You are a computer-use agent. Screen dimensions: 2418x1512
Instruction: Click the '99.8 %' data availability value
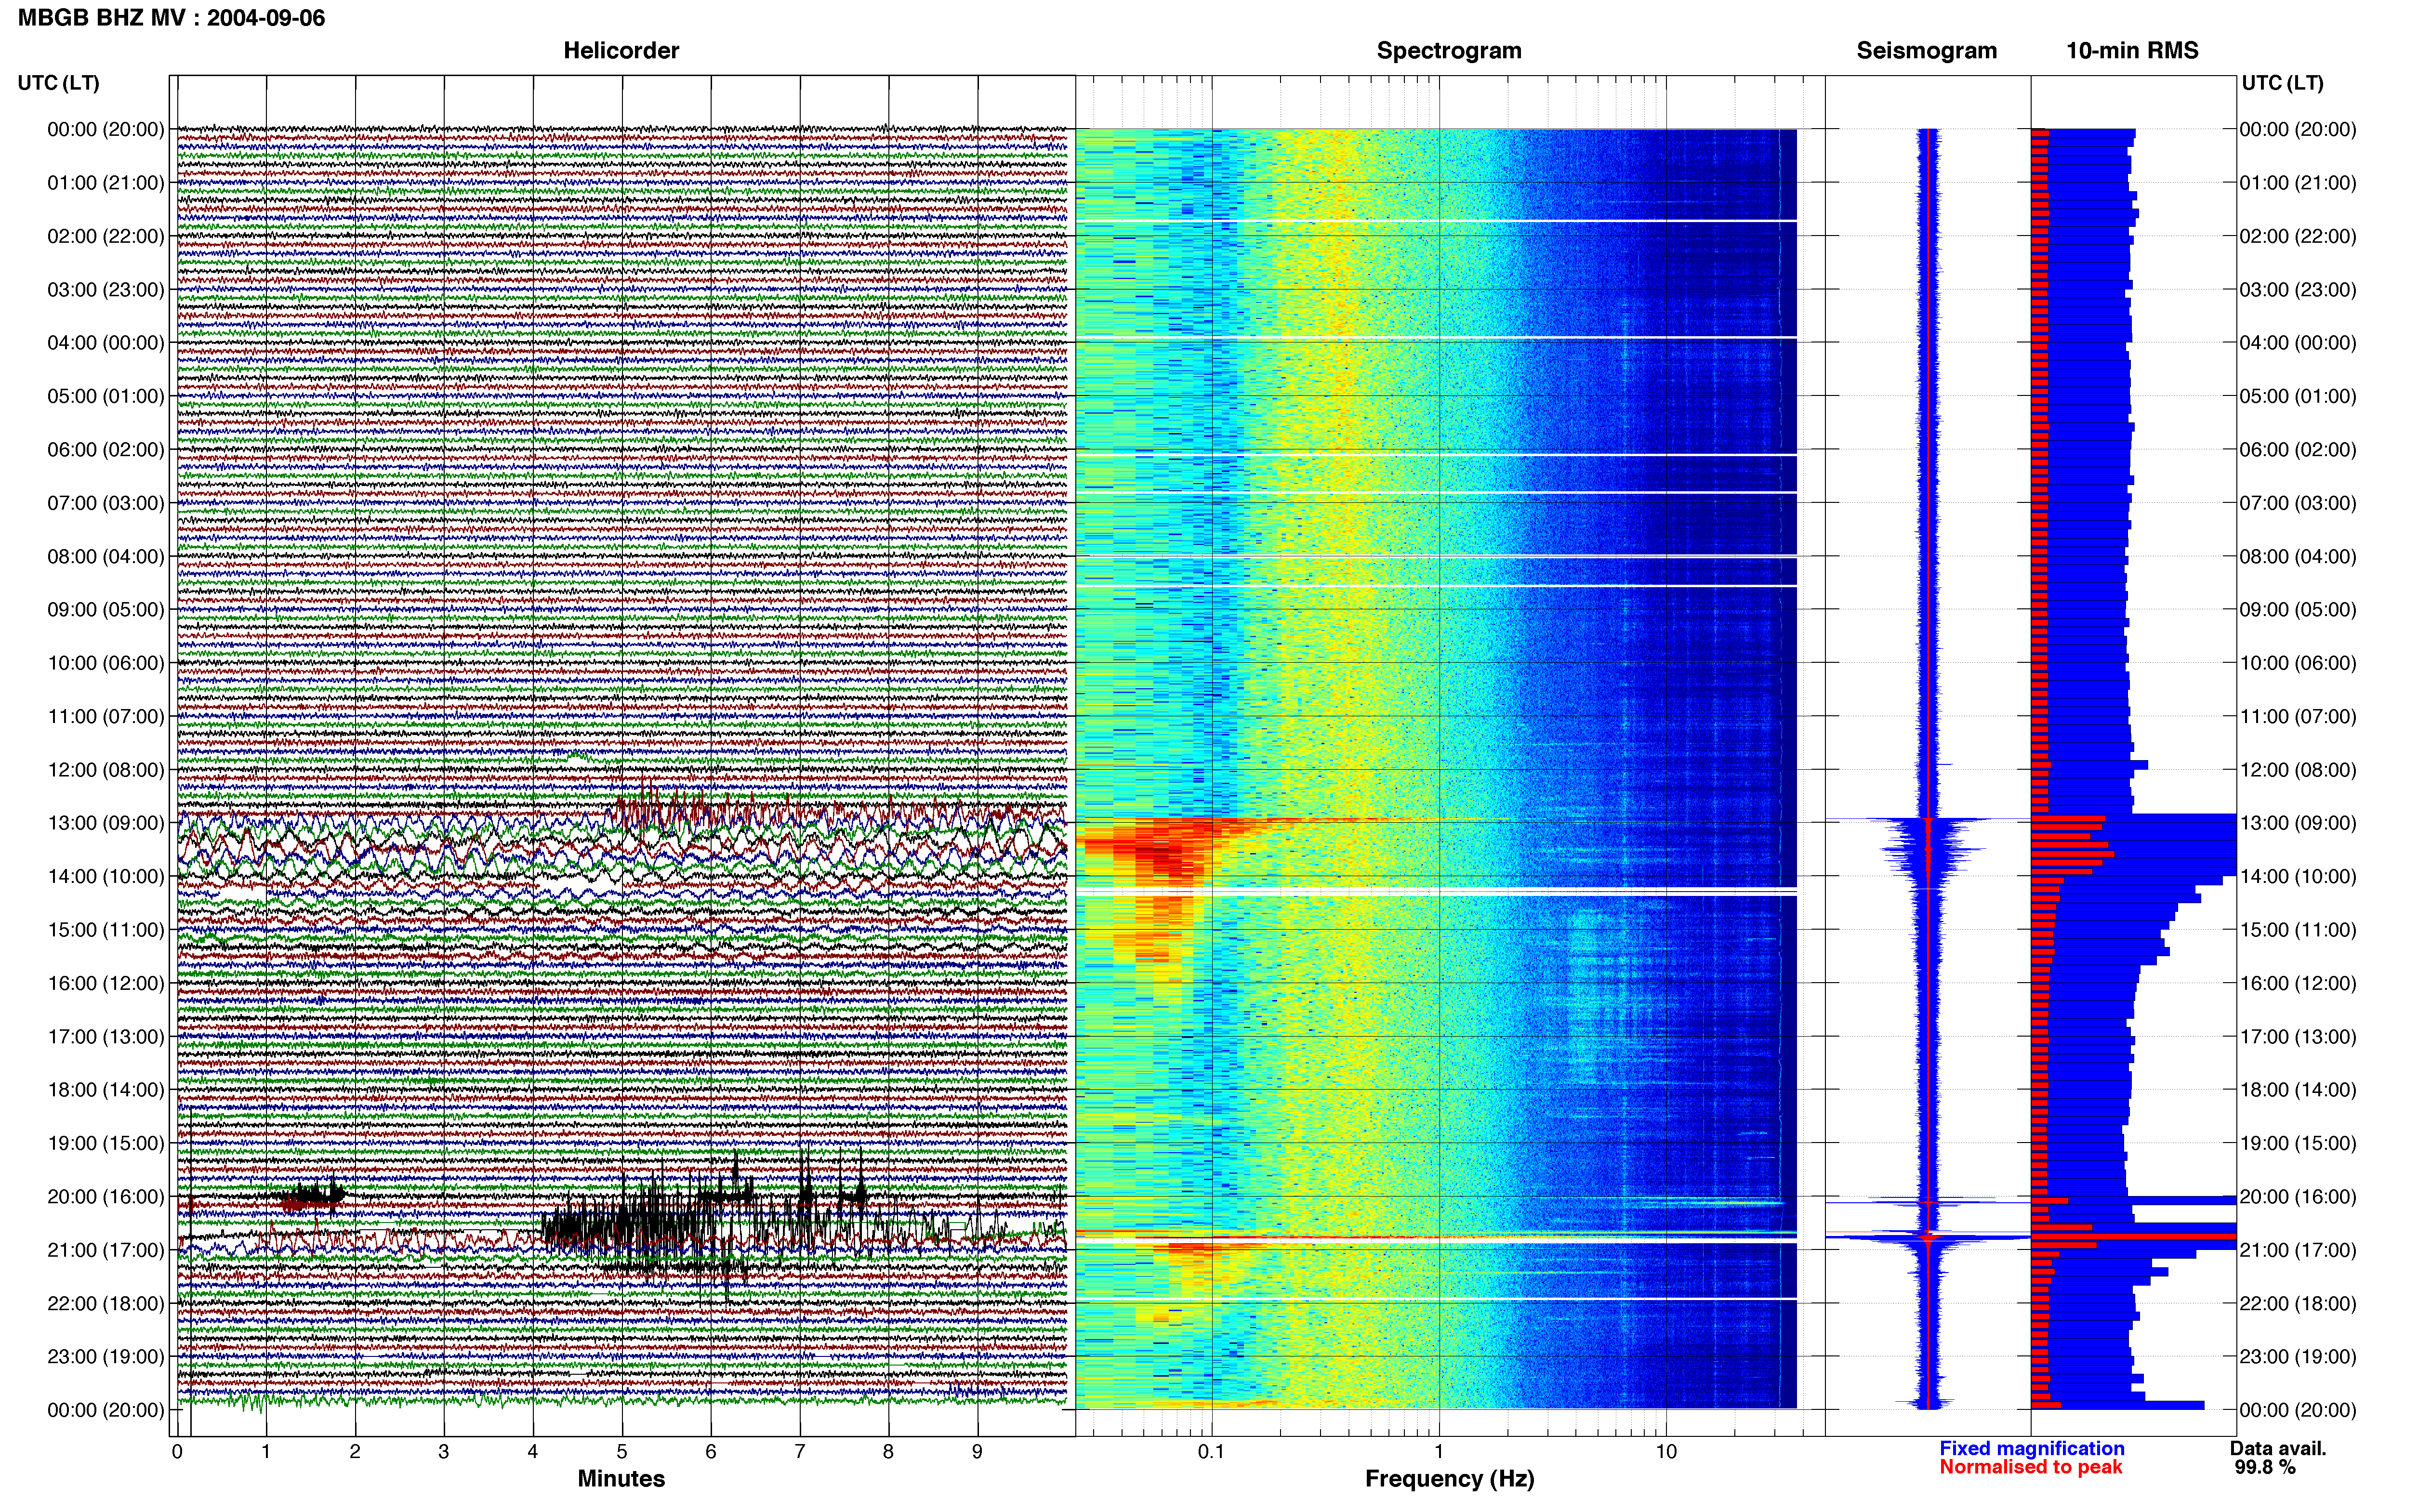pos(2265,1467)
